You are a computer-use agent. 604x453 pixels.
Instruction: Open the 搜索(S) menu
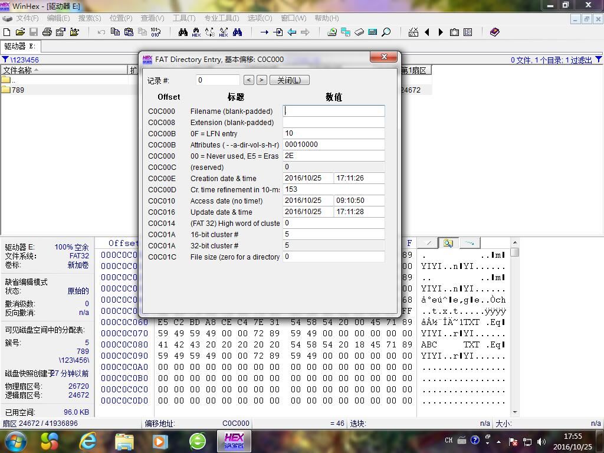click(90, 18)
